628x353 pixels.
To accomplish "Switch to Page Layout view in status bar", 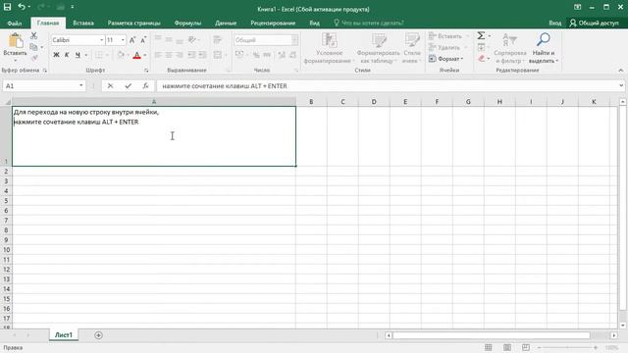I will click(507, 347).
